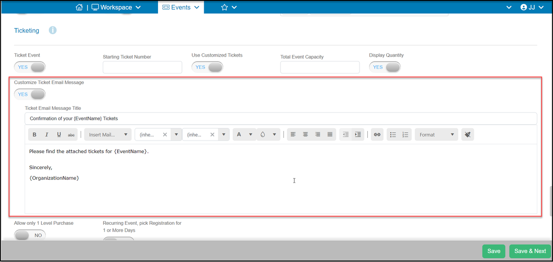
Task: Insert a hyperlink into the message
Action: pos(377,135)
